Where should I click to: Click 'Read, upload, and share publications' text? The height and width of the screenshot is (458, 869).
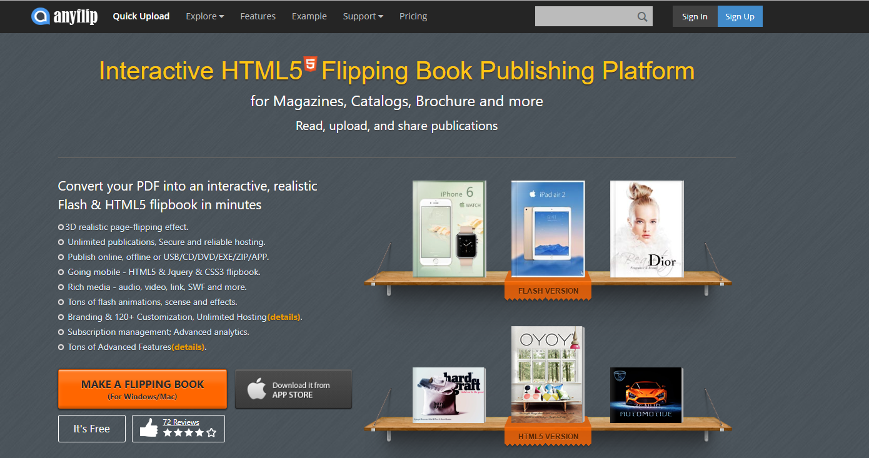tap(397, 126)
